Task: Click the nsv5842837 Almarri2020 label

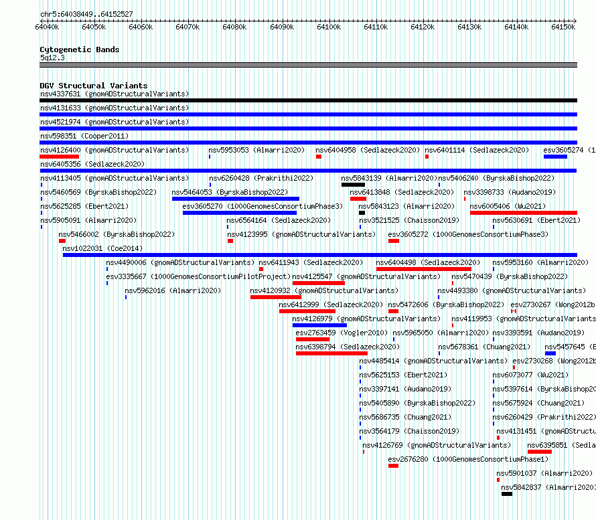Action: 548,487
